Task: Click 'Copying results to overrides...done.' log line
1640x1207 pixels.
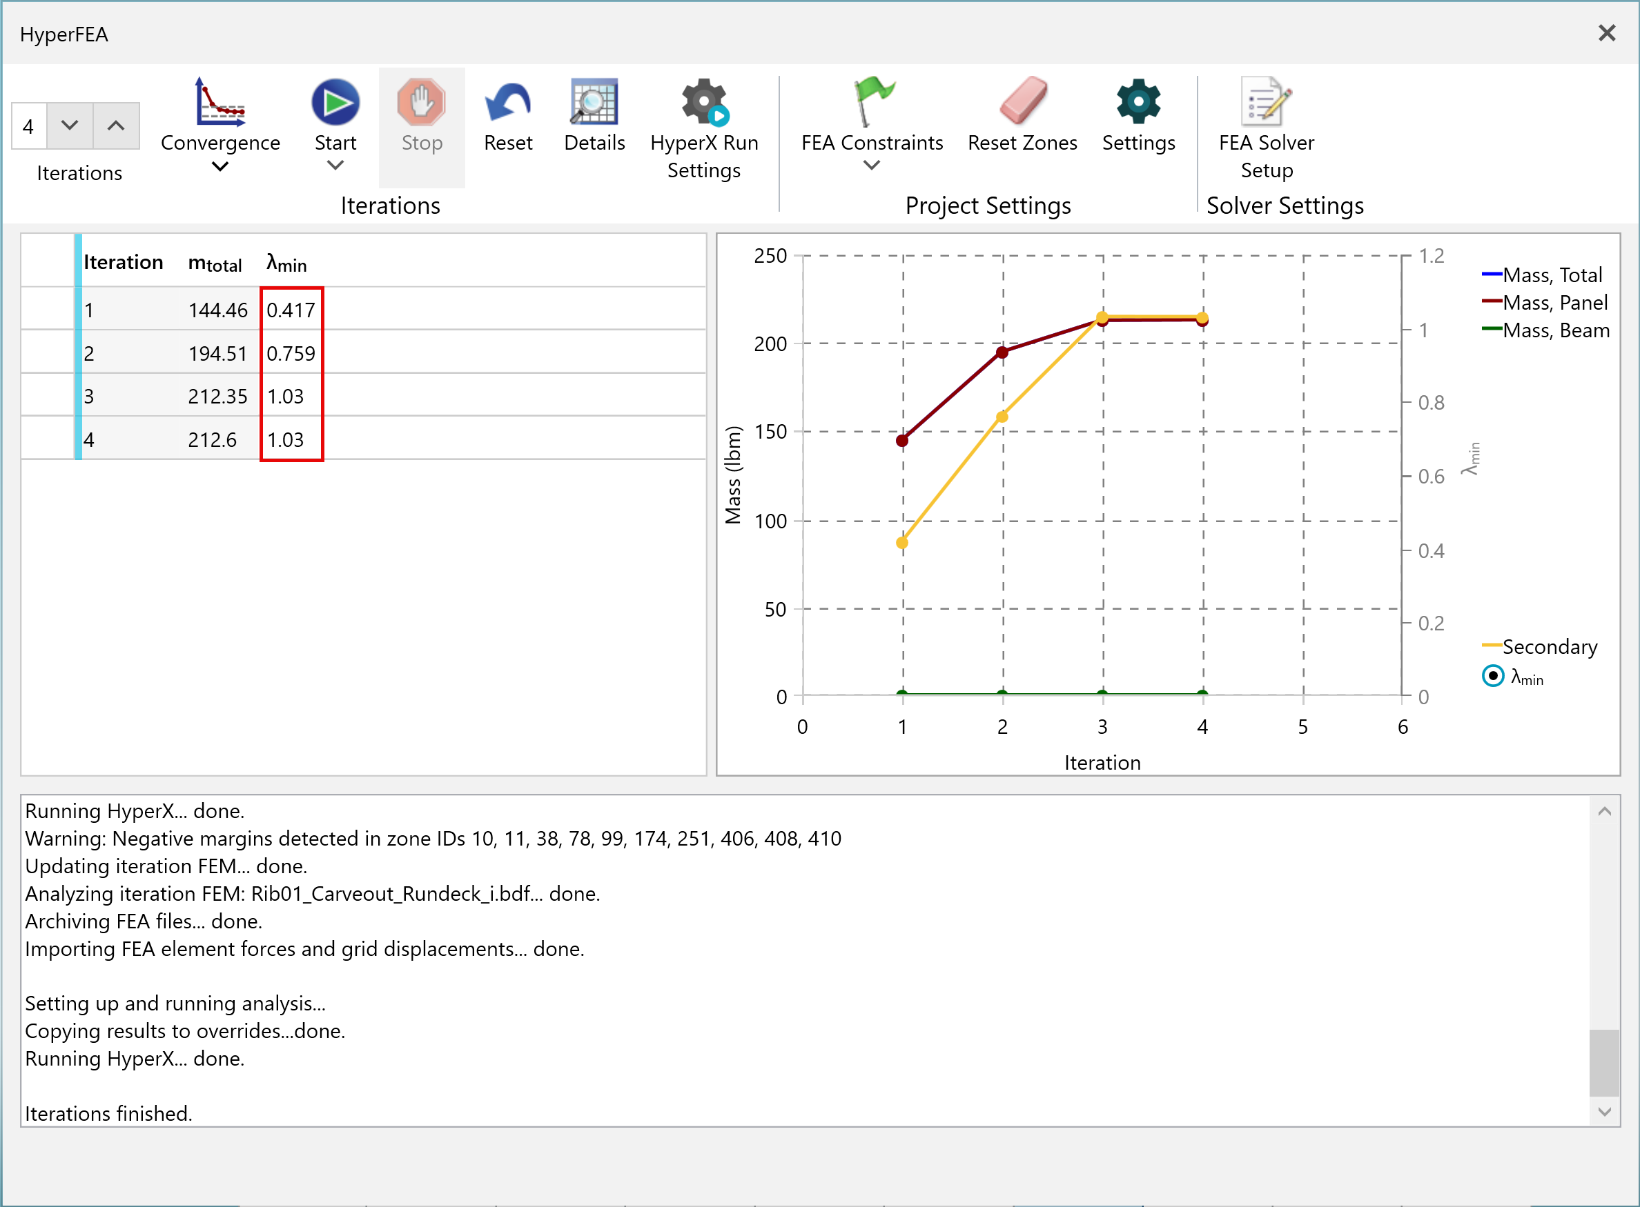Action: pos(185,1031)
